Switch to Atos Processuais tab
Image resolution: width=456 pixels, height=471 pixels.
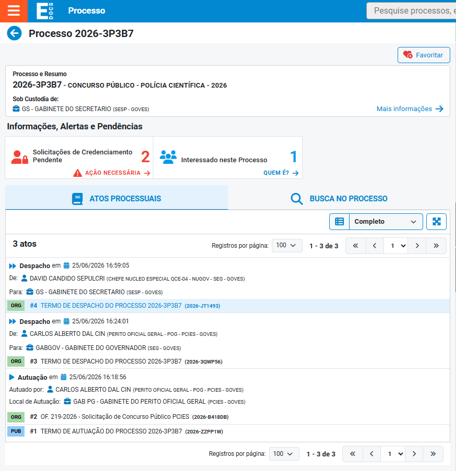coord(116,198)
